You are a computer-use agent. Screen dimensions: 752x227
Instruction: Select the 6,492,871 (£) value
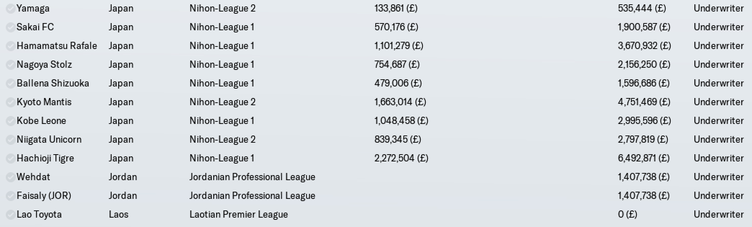point(644,158)
